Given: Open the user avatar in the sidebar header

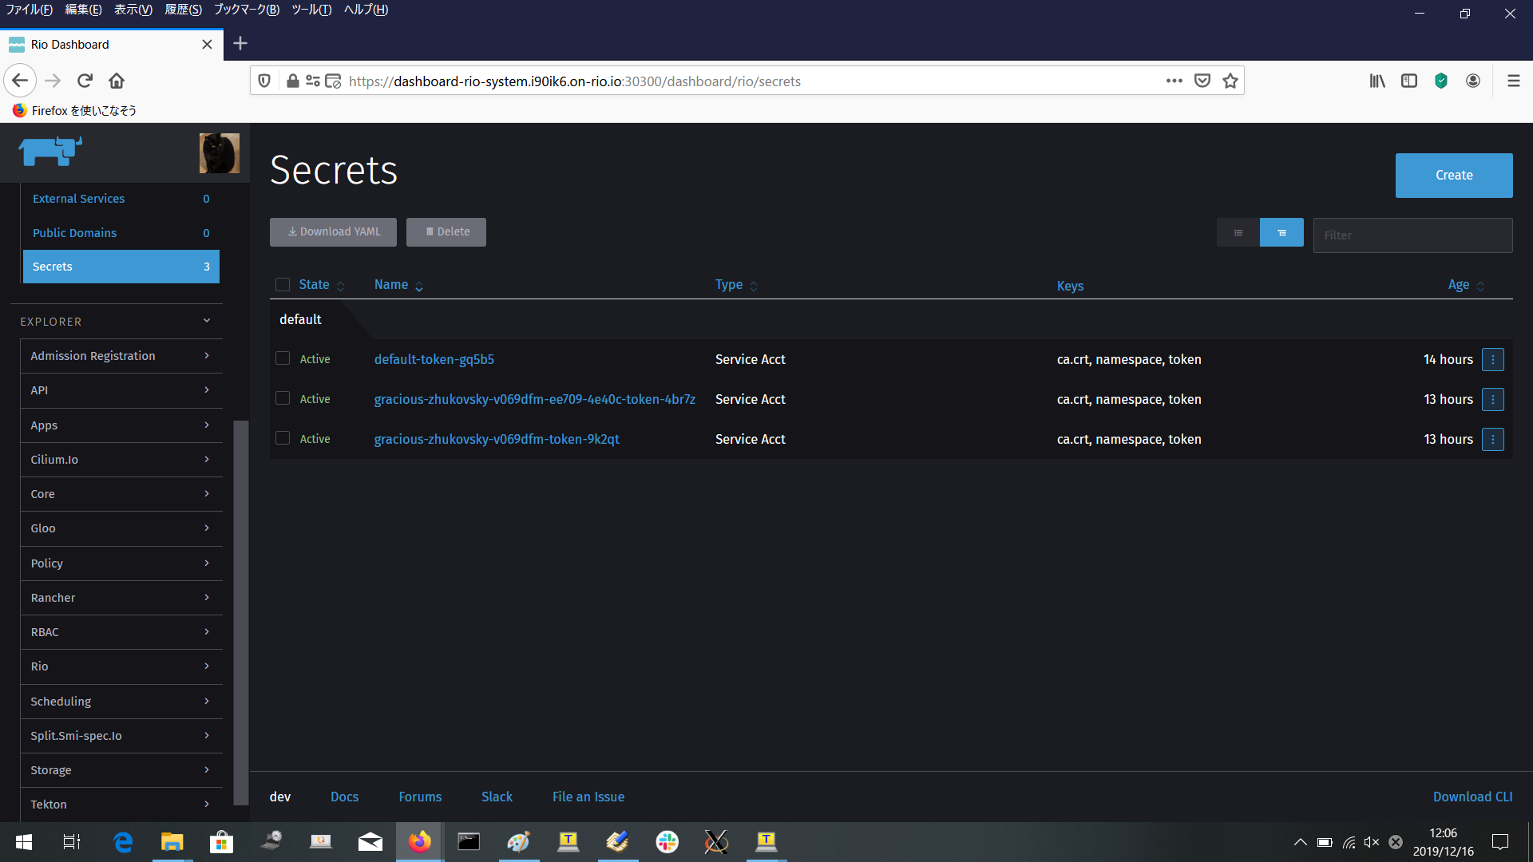Looking at the screenshot, I should pyautogui.click(x=220, y=153).
